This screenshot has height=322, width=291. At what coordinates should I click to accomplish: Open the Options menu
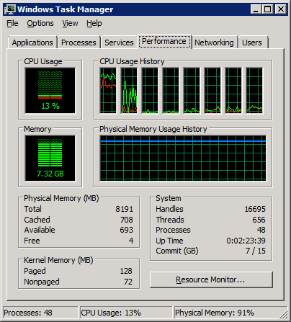click(40, 23)
